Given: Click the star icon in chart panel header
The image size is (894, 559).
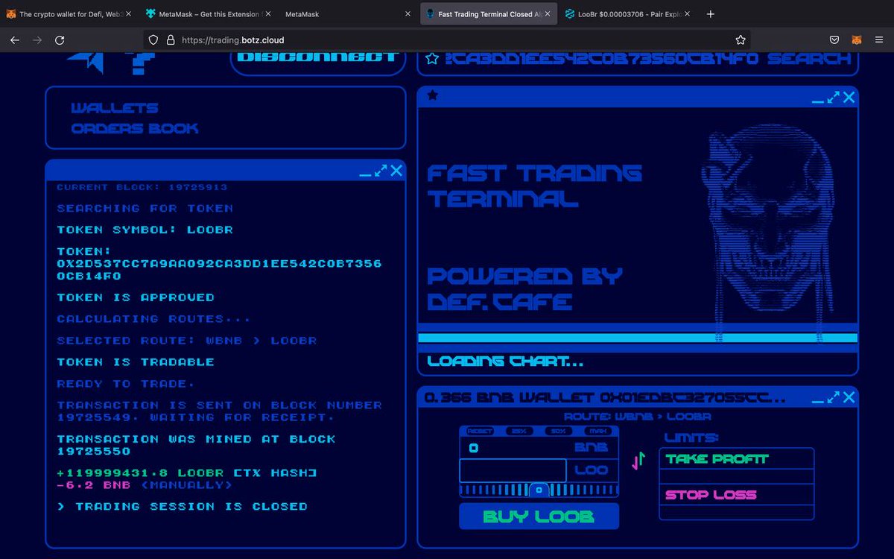Looking at the screenshot, I should [x=433, y=95].
